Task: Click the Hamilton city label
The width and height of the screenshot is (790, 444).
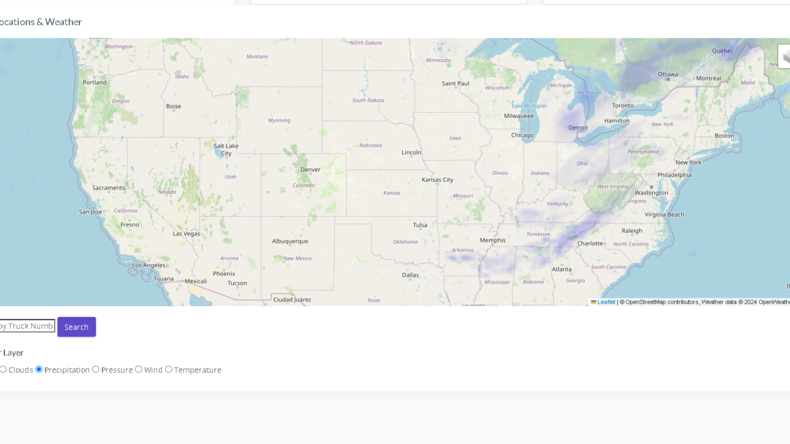Action: (616, 120)
